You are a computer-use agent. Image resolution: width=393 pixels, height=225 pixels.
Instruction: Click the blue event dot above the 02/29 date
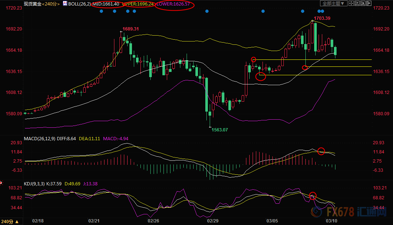[x=207, y=11]
